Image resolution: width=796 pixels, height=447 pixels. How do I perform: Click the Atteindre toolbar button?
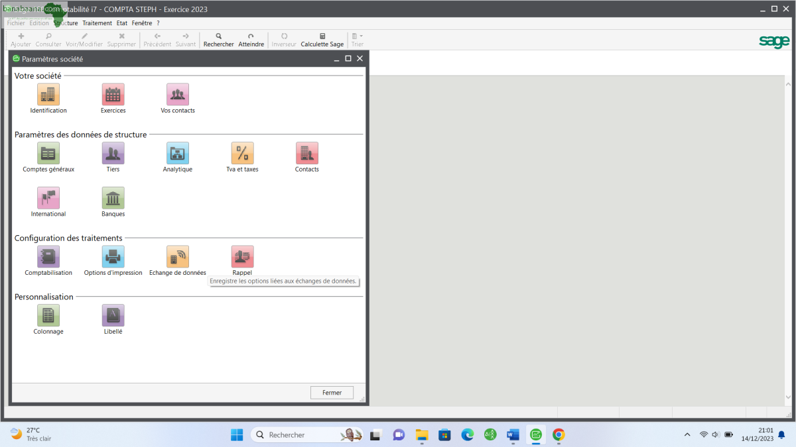251,40
